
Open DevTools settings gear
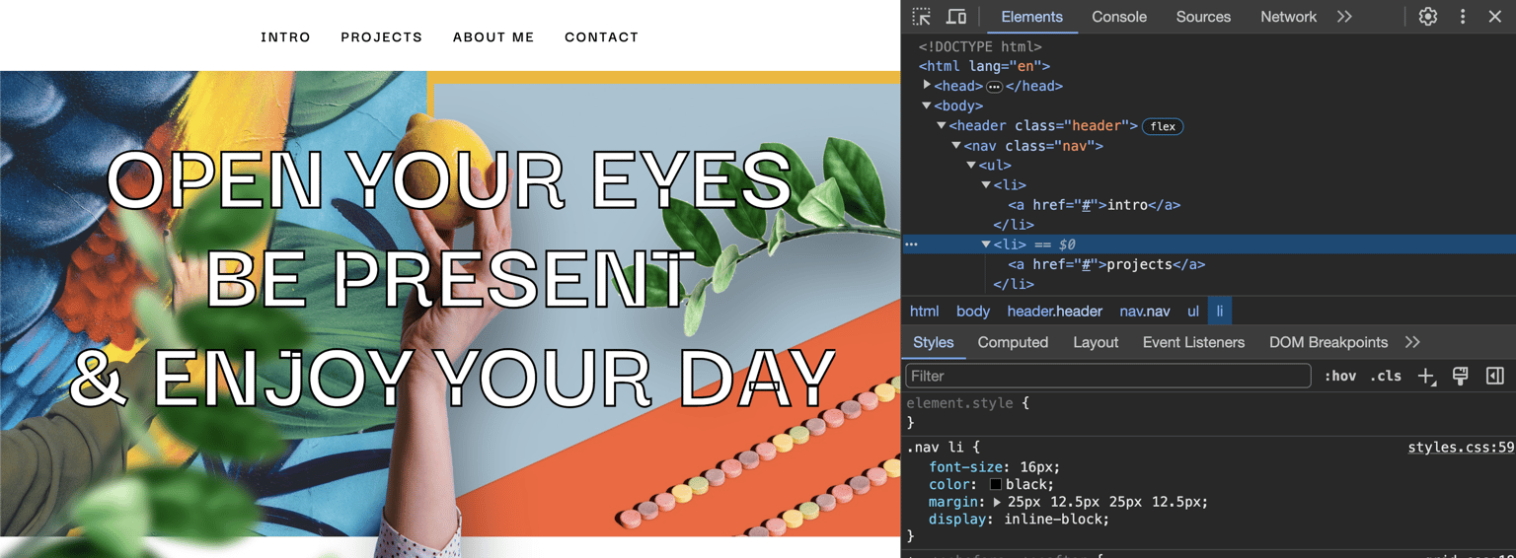coord(1427,17)
